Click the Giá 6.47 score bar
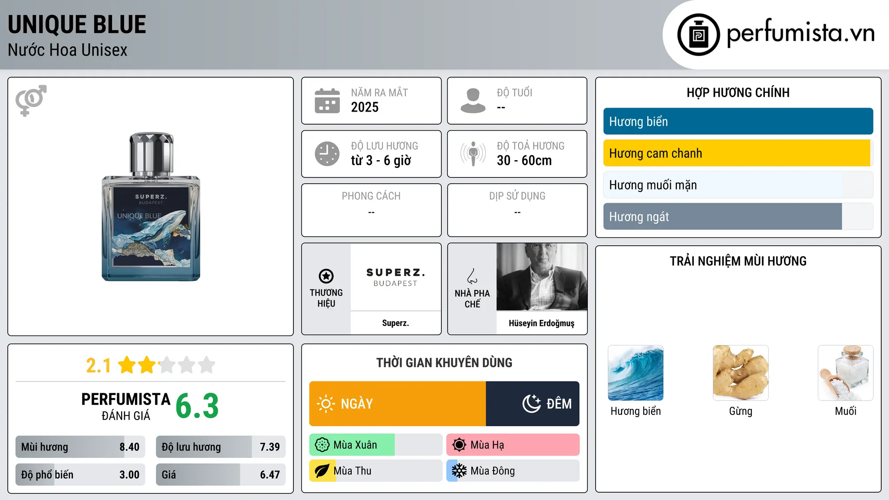 (221, 475)
